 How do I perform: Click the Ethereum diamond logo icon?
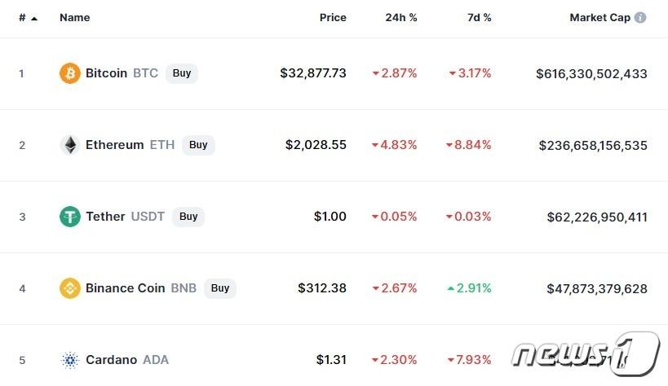coord(70,145)
